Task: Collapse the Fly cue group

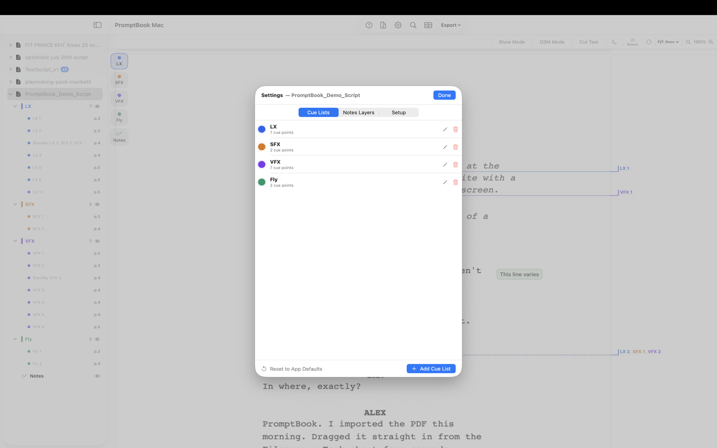Action: [x=15, y=339]
